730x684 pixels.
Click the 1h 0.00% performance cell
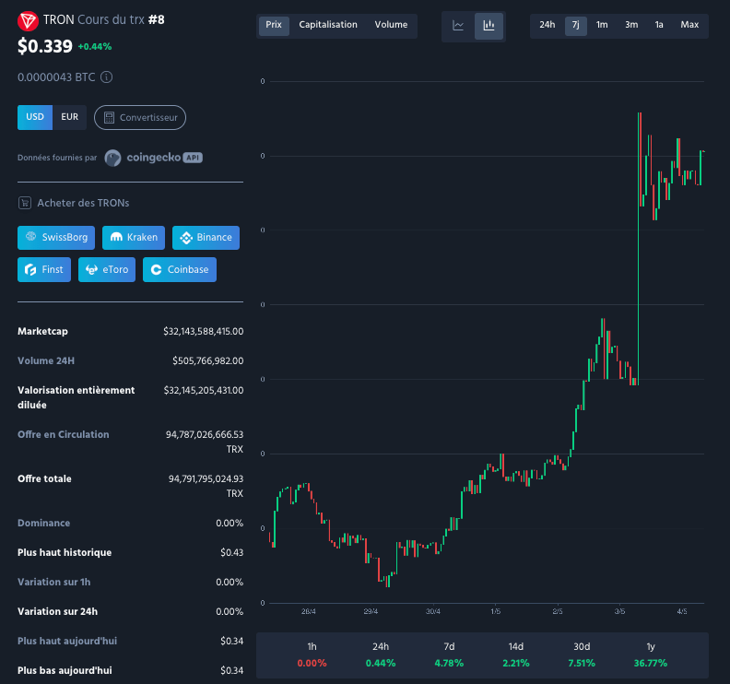point(312,655)
